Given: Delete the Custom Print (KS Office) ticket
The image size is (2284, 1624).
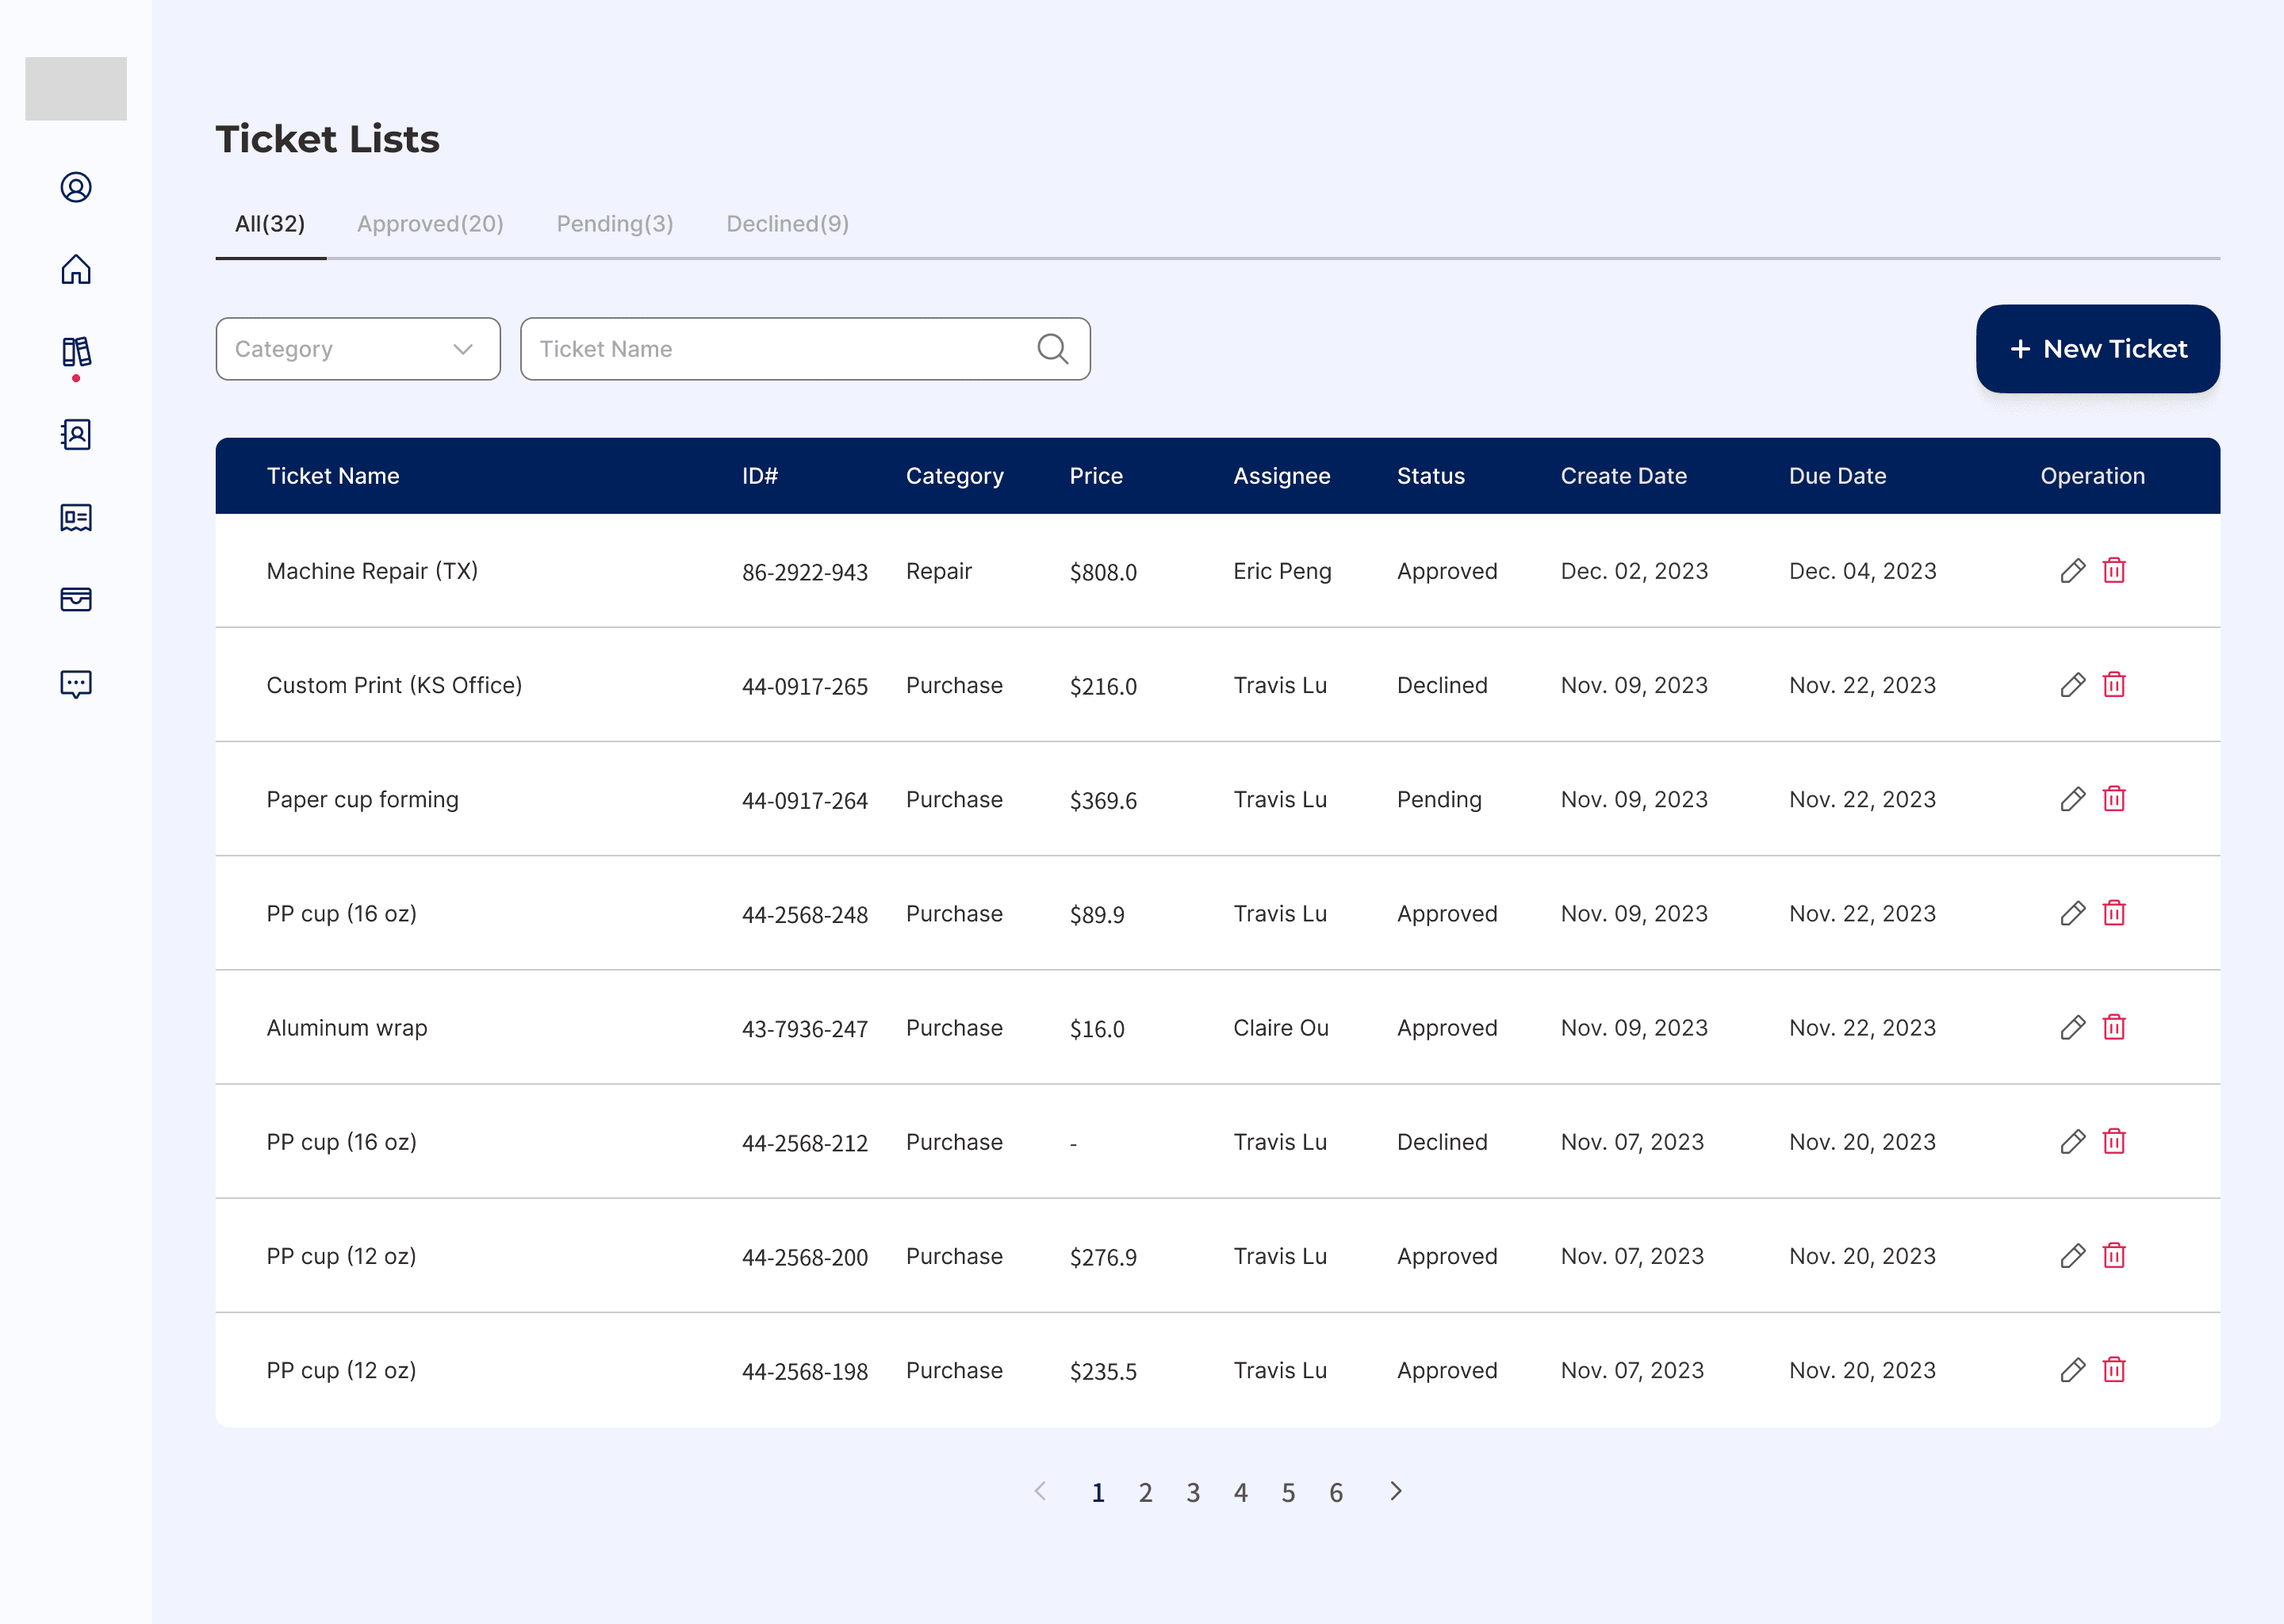Looking at the screenshot, I should [2114, 685].
